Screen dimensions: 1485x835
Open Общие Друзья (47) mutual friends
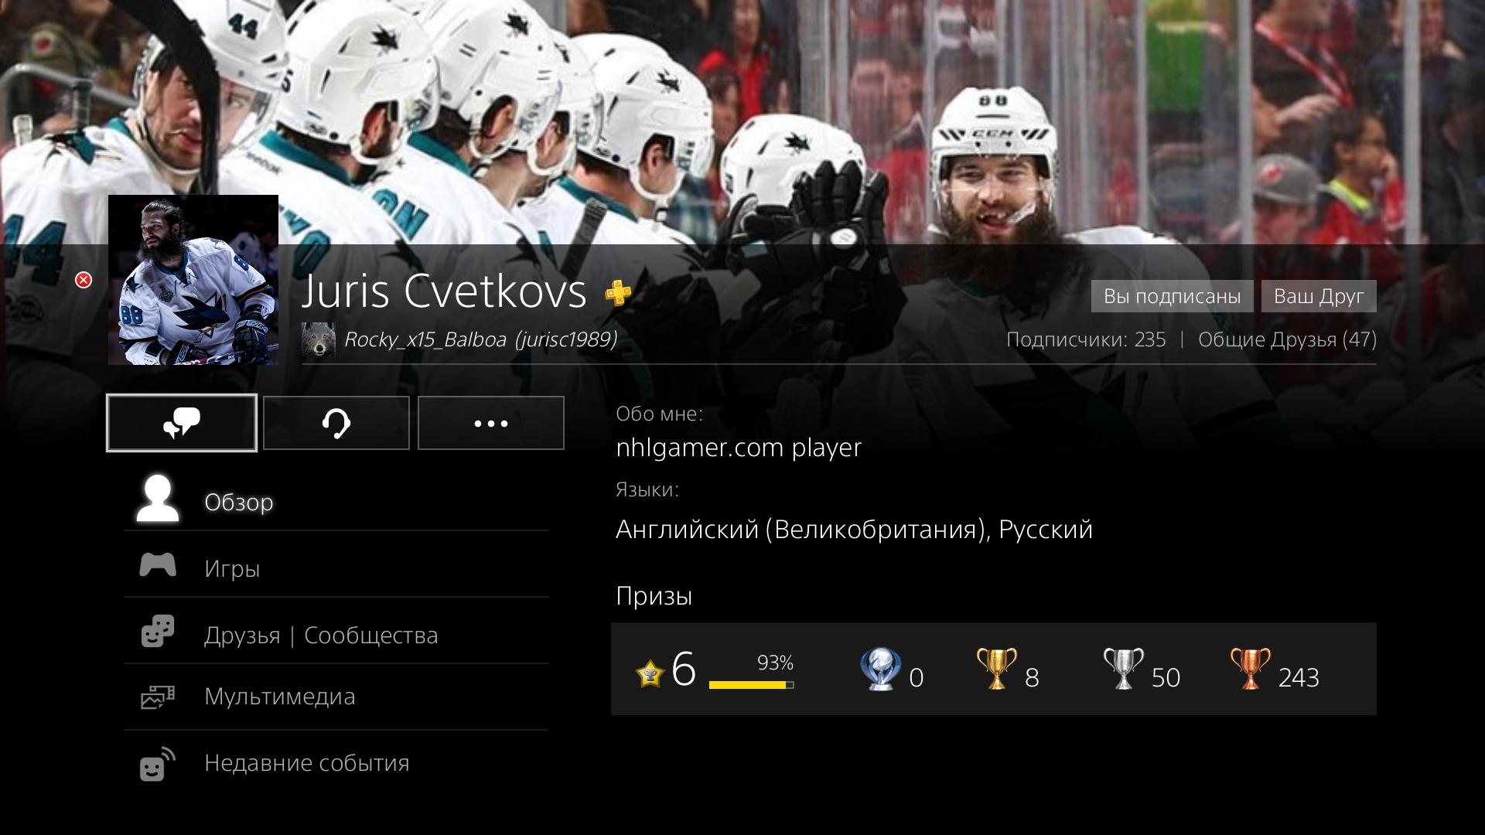(x=1287, y=339)
